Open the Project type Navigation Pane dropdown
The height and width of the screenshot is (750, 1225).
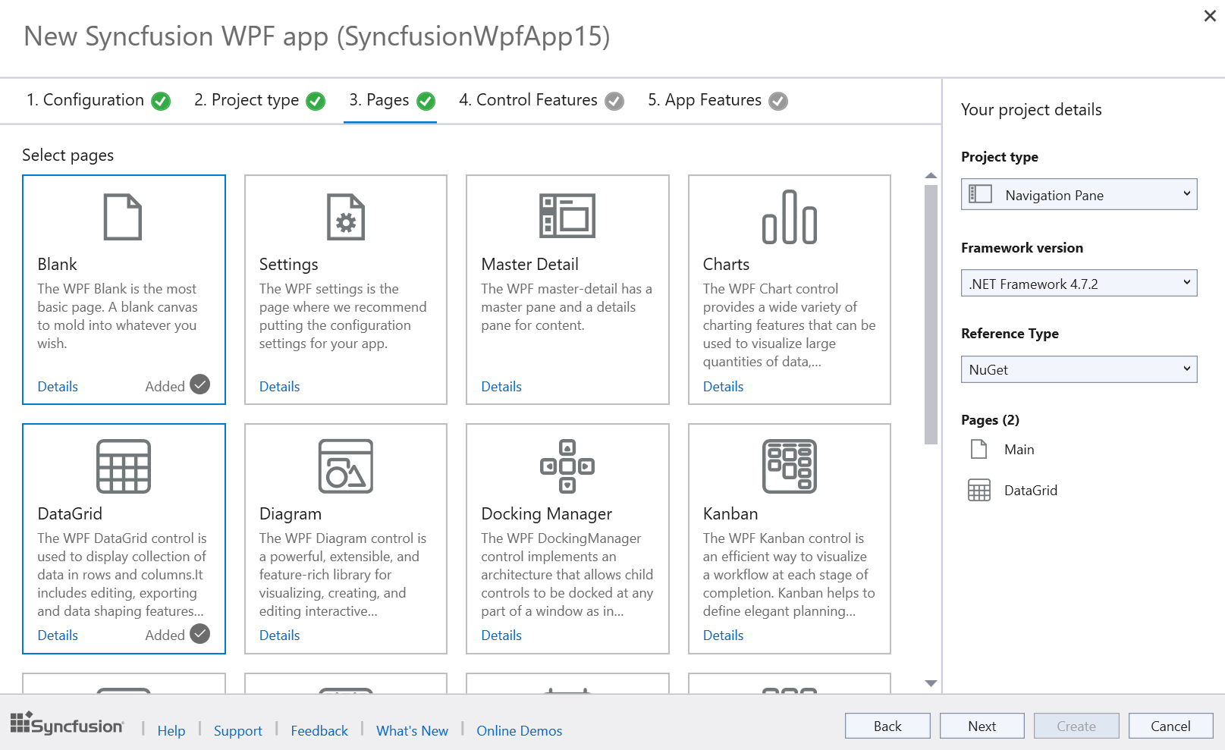pos(1078,195)
